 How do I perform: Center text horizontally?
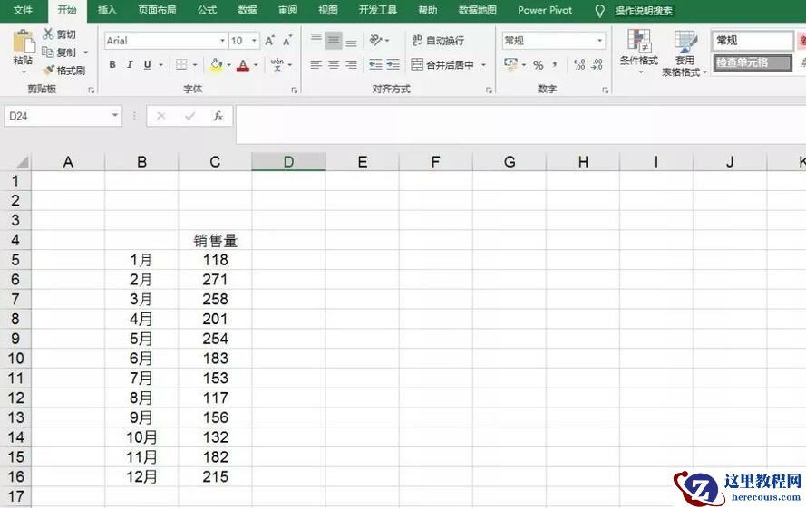click(334, 64)
